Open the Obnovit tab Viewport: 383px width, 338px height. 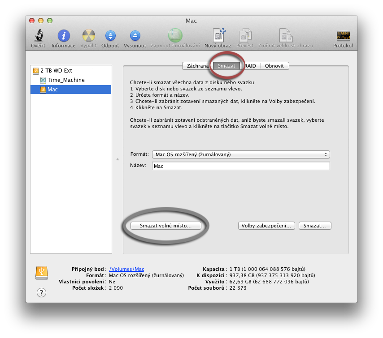pos(274,66)
